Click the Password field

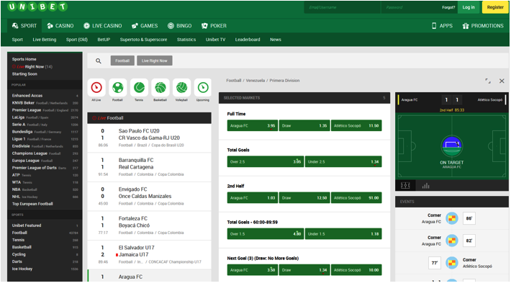click(x=410, y=7)
